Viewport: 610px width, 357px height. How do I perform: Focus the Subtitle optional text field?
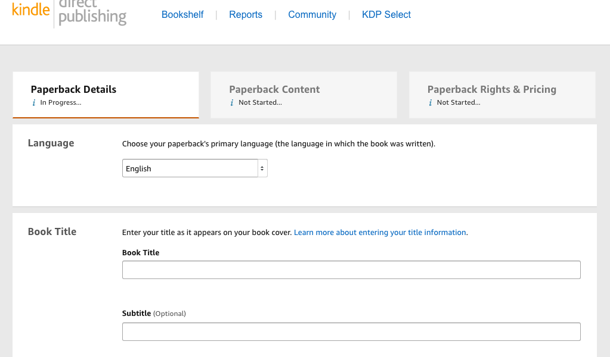click(351, 332)
